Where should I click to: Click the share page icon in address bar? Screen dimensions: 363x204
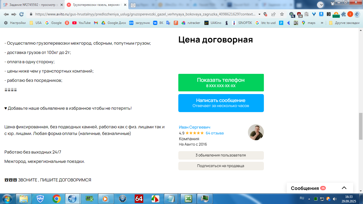coord(273,14)
